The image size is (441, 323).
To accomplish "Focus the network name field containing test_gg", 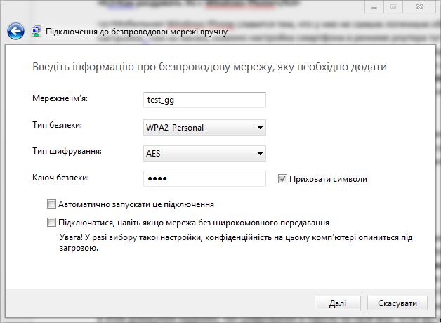I will (204, 100).
